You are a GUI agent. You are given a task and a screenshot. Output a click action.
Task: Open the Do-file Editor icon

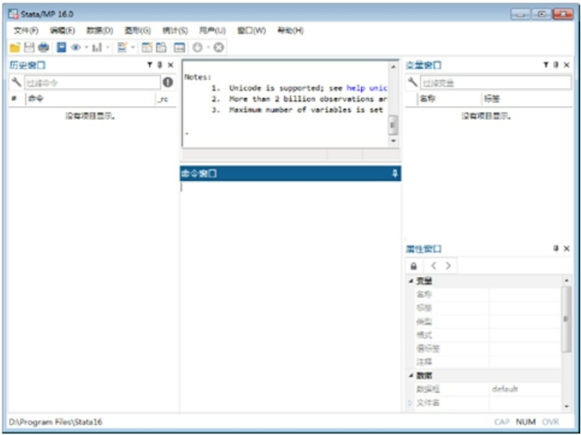[122, 47]
